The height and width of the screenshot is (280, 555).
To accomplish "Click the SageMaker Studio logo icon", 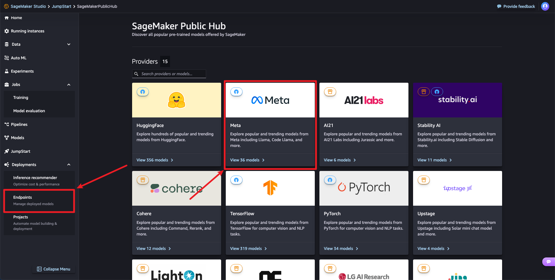I will 6,6.
